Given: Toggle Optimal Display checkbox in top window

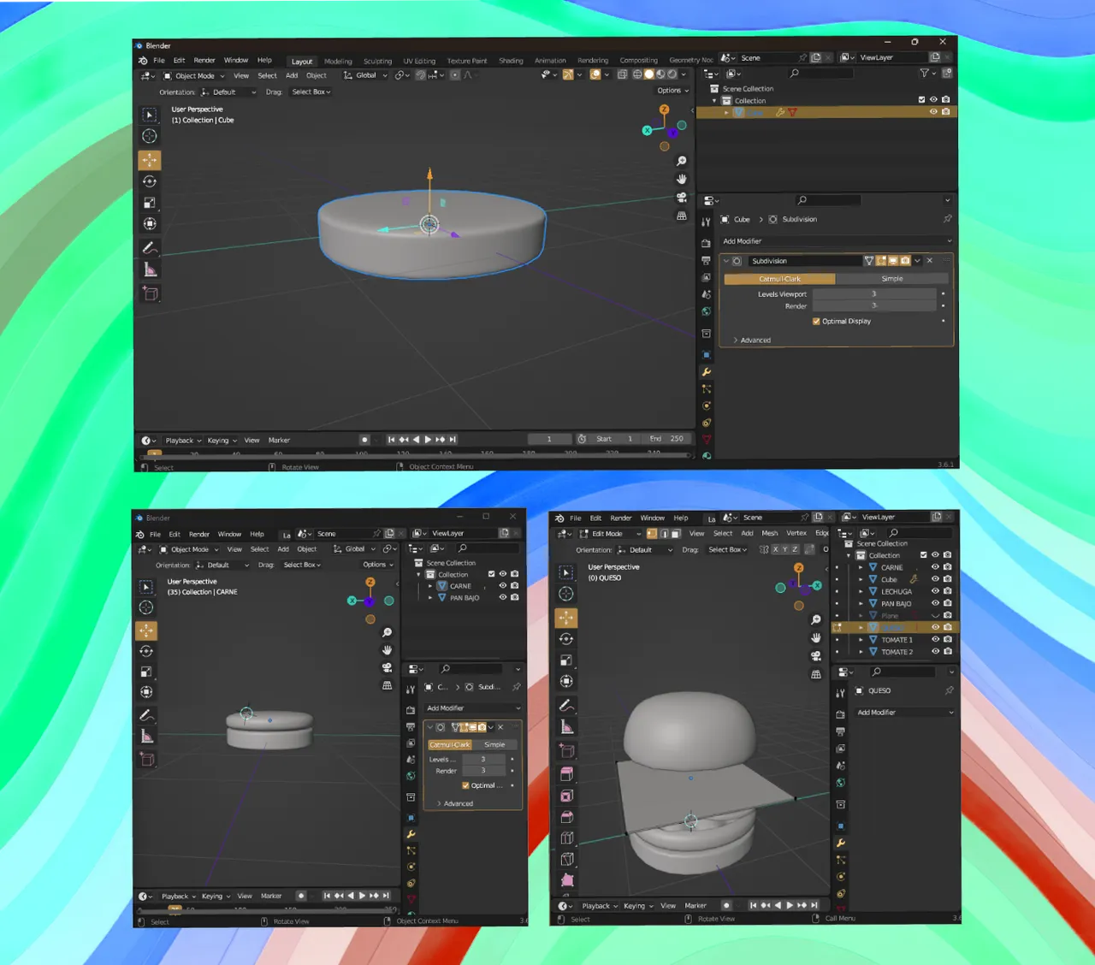Looking at the screenshot, I should point(816,321).
